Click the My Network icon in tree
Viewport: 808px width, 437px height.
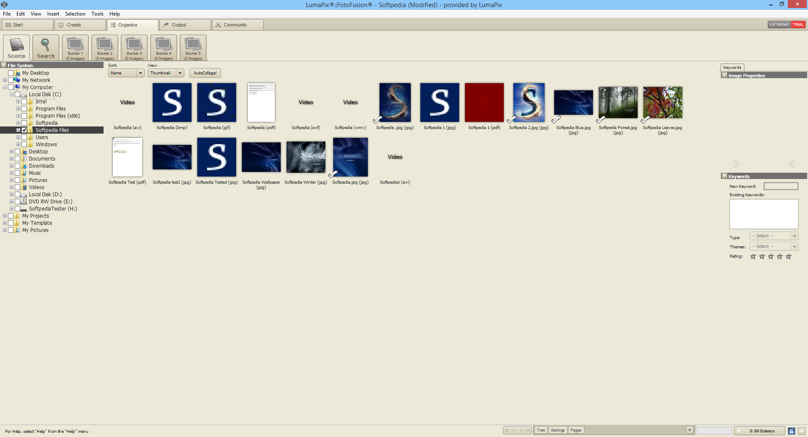coord(17,80)
